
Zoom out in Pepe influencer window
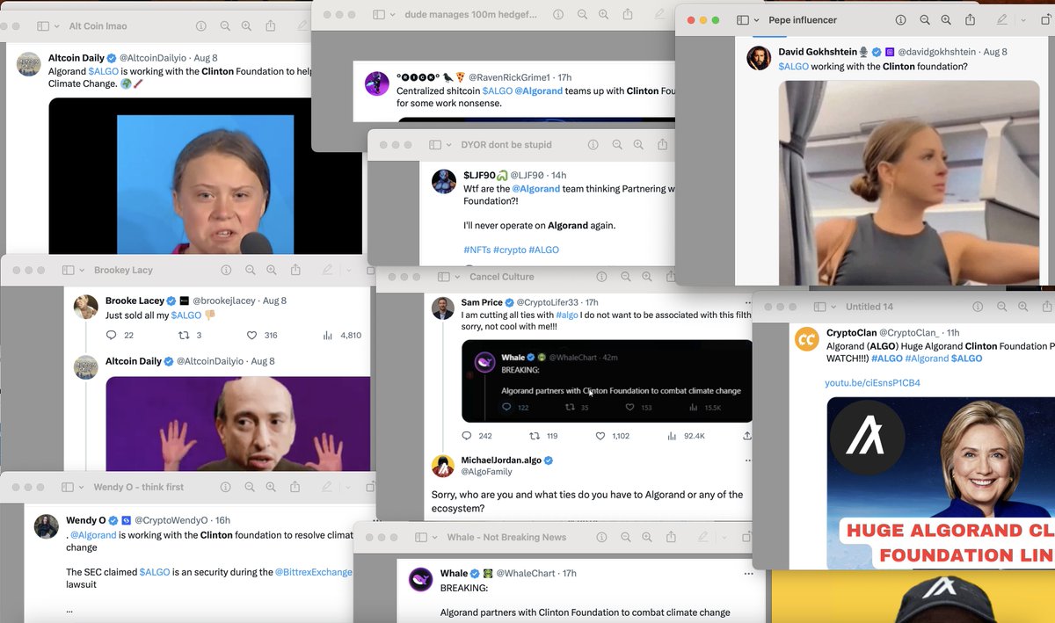[925, 20]
